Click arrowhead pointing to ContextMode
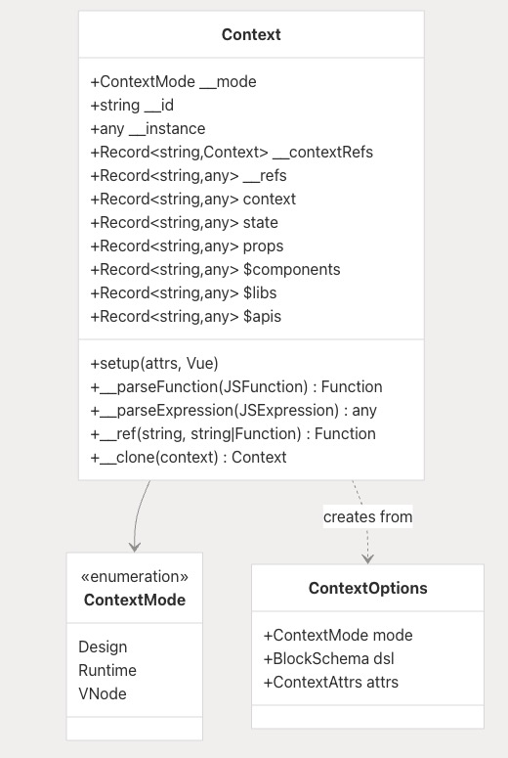 point(135,547)
